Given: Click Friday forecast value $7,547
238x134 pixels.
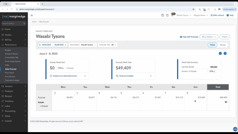Looking at the screenshot, I should [158, 98].
